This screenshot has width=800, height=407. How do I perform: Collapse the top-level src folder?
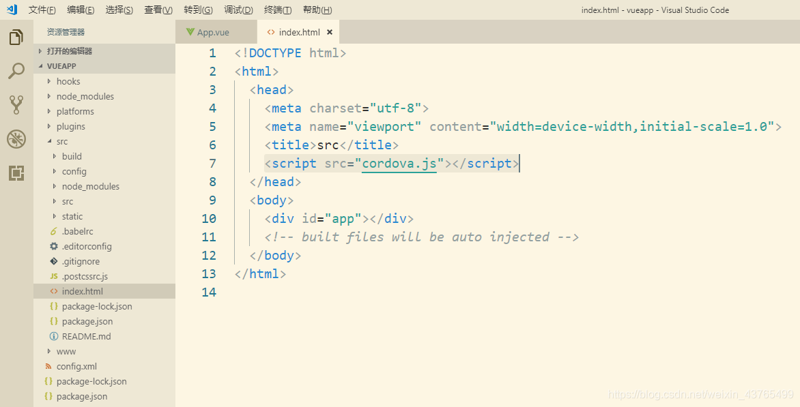(x=104, y=141)
